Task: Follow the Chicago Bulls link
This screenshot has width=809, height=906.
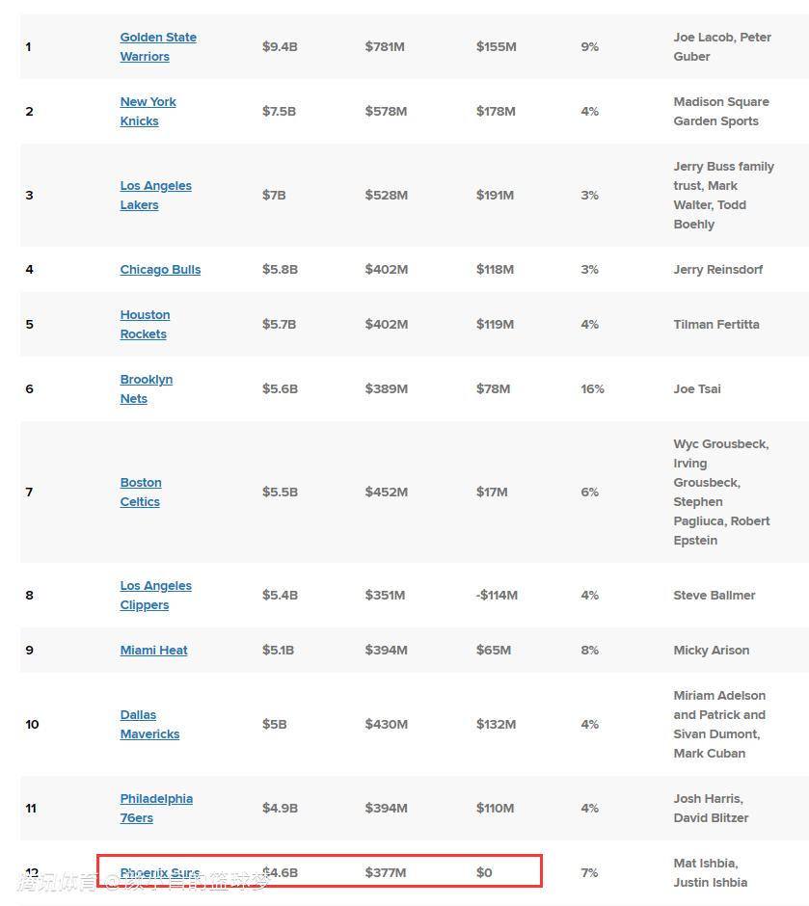Action: click(160, 270)
